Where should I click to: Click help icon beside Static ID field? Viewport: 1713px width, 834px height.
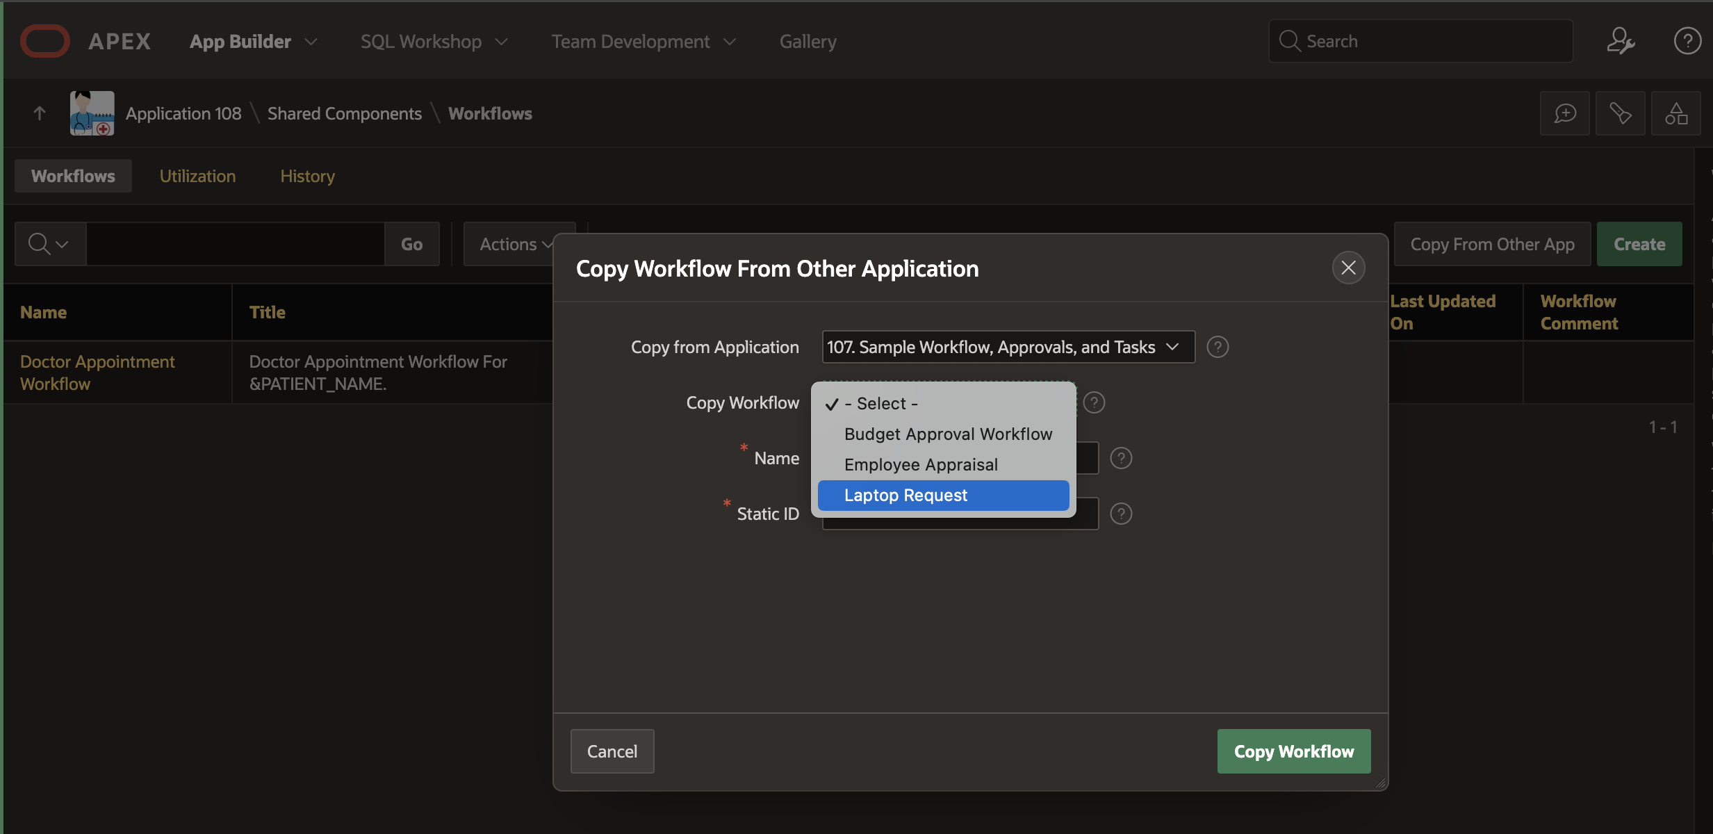[1121, 514]
